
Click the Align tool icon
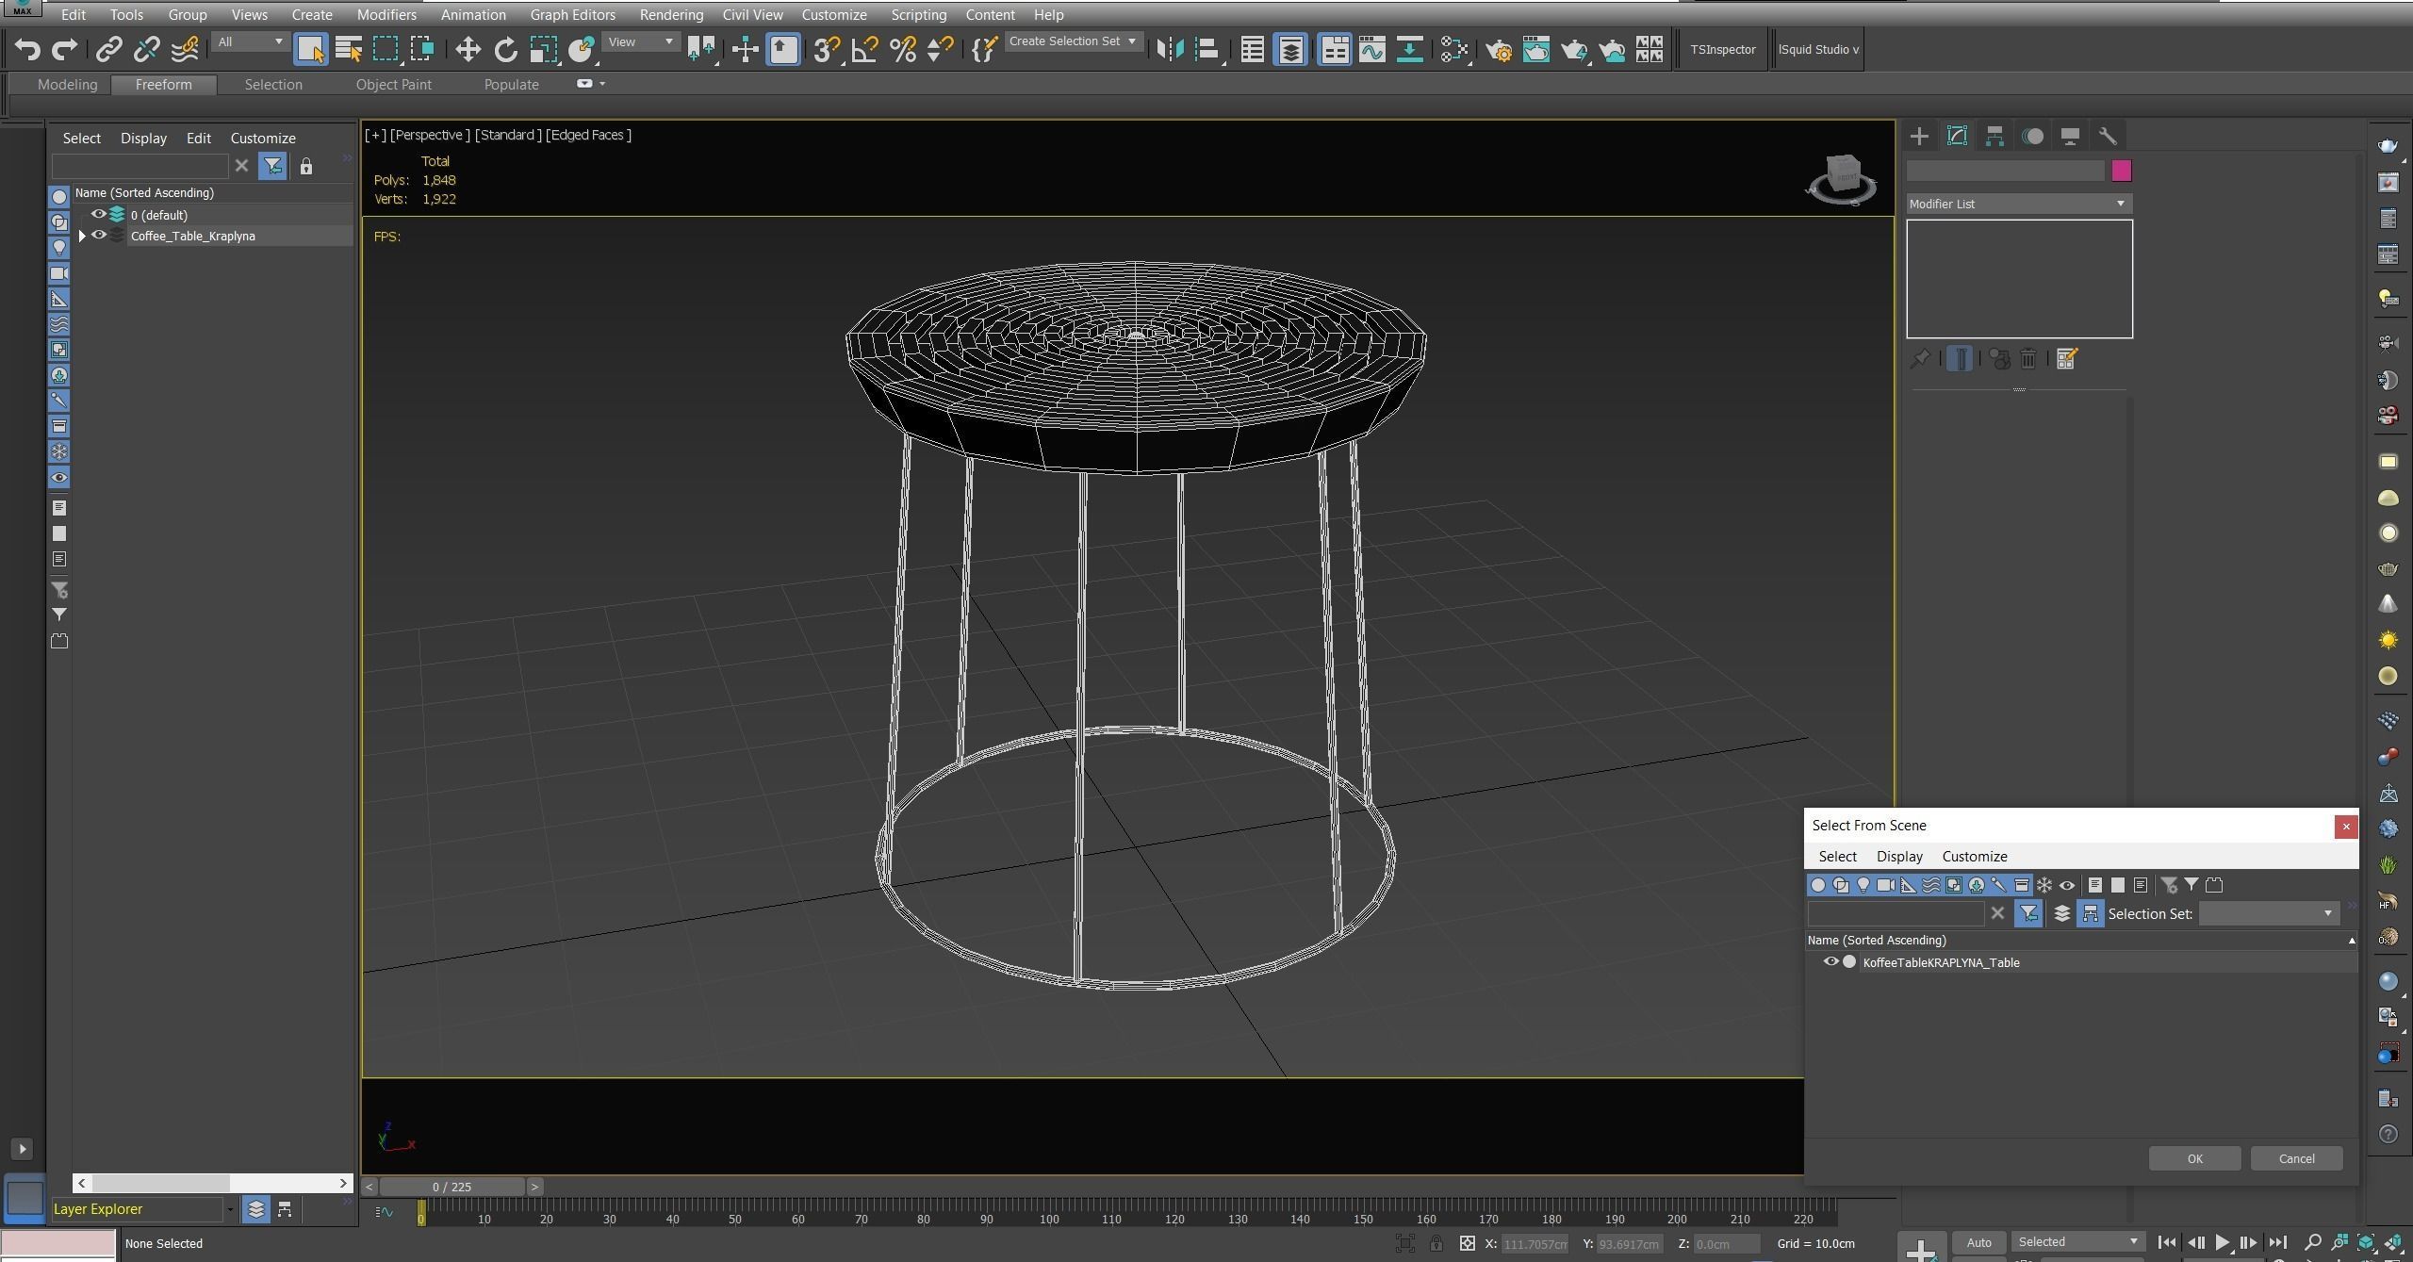pos(1207,49)
